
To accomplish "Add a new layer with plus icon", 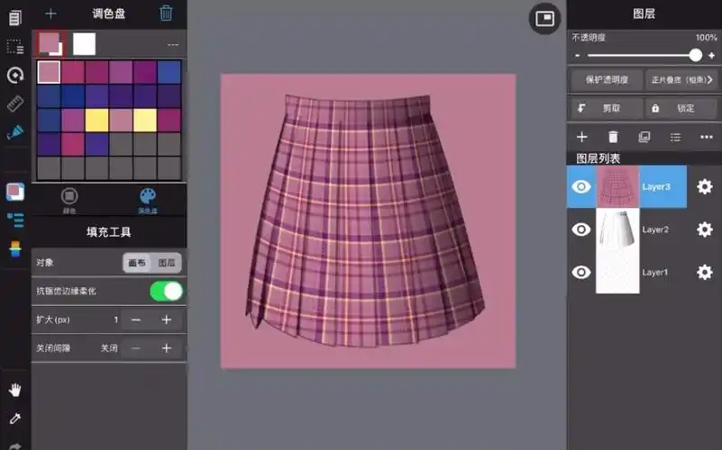I will [x=582, y=137].
